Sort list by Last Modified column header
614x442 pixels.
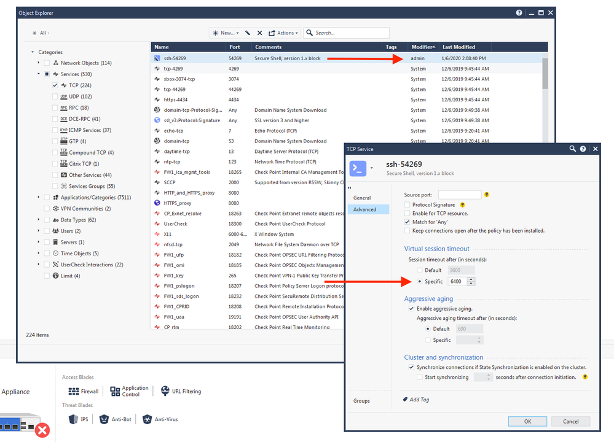click(465, 47)
